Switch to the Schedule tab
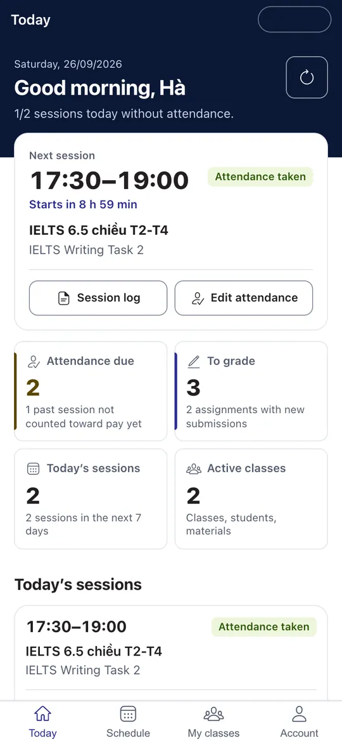This screenshot has width=342, height=742. tap(128, 722)
